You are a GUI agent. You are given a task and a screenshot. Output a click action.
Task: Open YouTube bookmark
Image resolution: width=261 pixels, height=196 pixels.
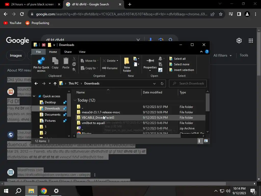(x=13, y=23)
